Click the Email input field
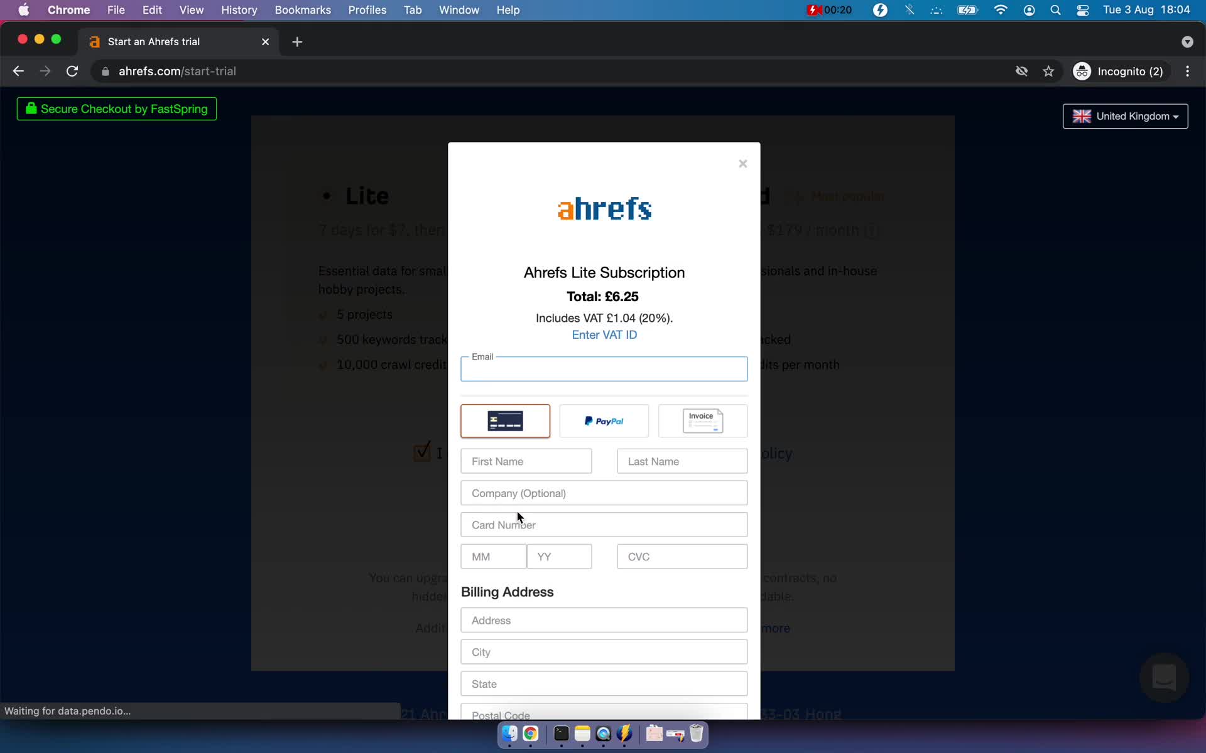The width and height of the screenshot is (1206, 753). [x=604, y=369]
